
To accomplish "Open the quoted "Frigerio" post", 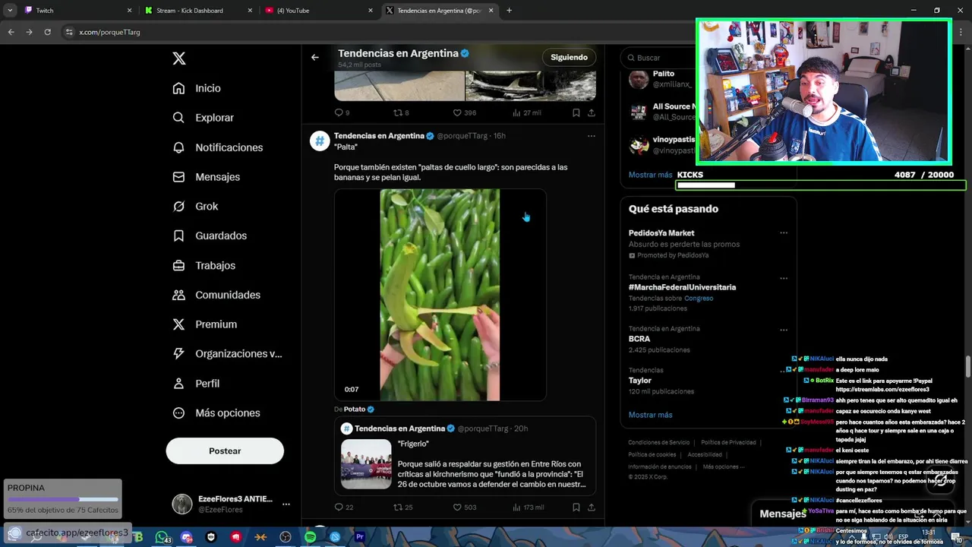I will (465, 456).
